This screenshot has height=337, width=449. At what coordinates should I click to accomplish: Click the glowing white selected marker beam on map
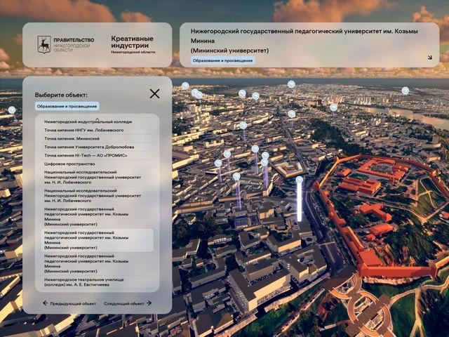300,201
